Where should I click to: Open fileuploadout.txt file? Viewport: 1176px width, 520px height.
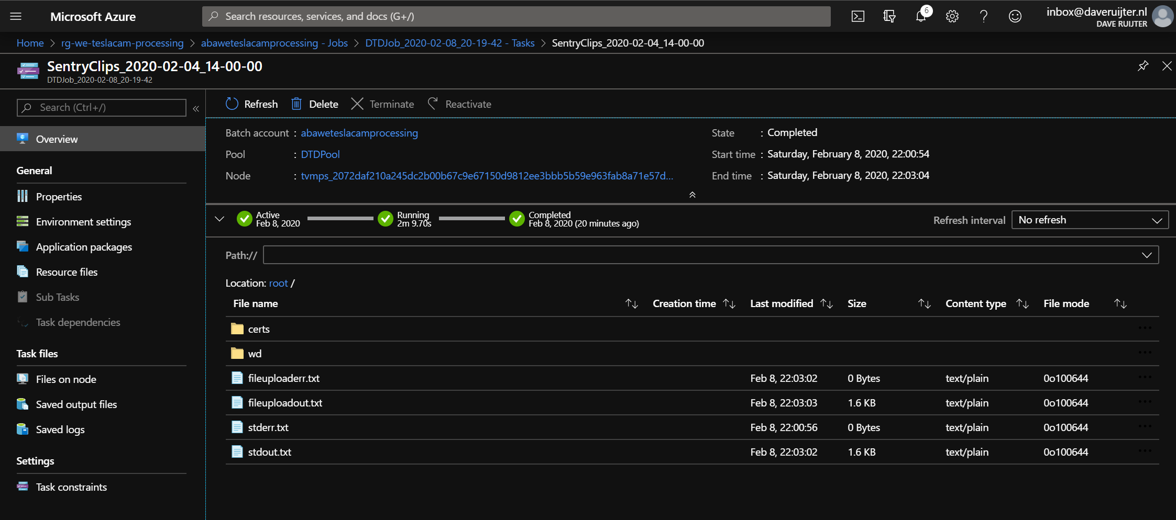coord(285,403)
